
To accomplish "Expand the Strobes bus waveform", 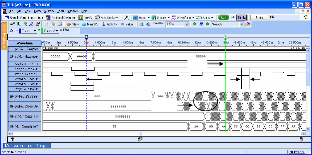I will [11, 97].
